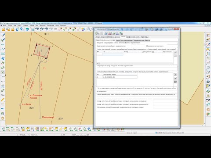Screen dimensions: 211x158
Task: Click the globe icon in top toolbar
Action: click(18, 29)
